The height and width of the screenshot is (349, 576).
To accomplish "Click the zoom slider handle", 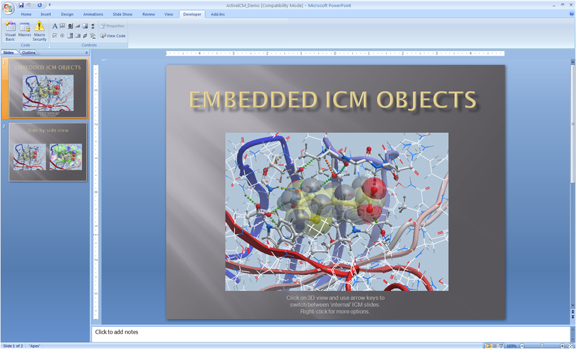I will pyautogui.click(x=542, y=346).
